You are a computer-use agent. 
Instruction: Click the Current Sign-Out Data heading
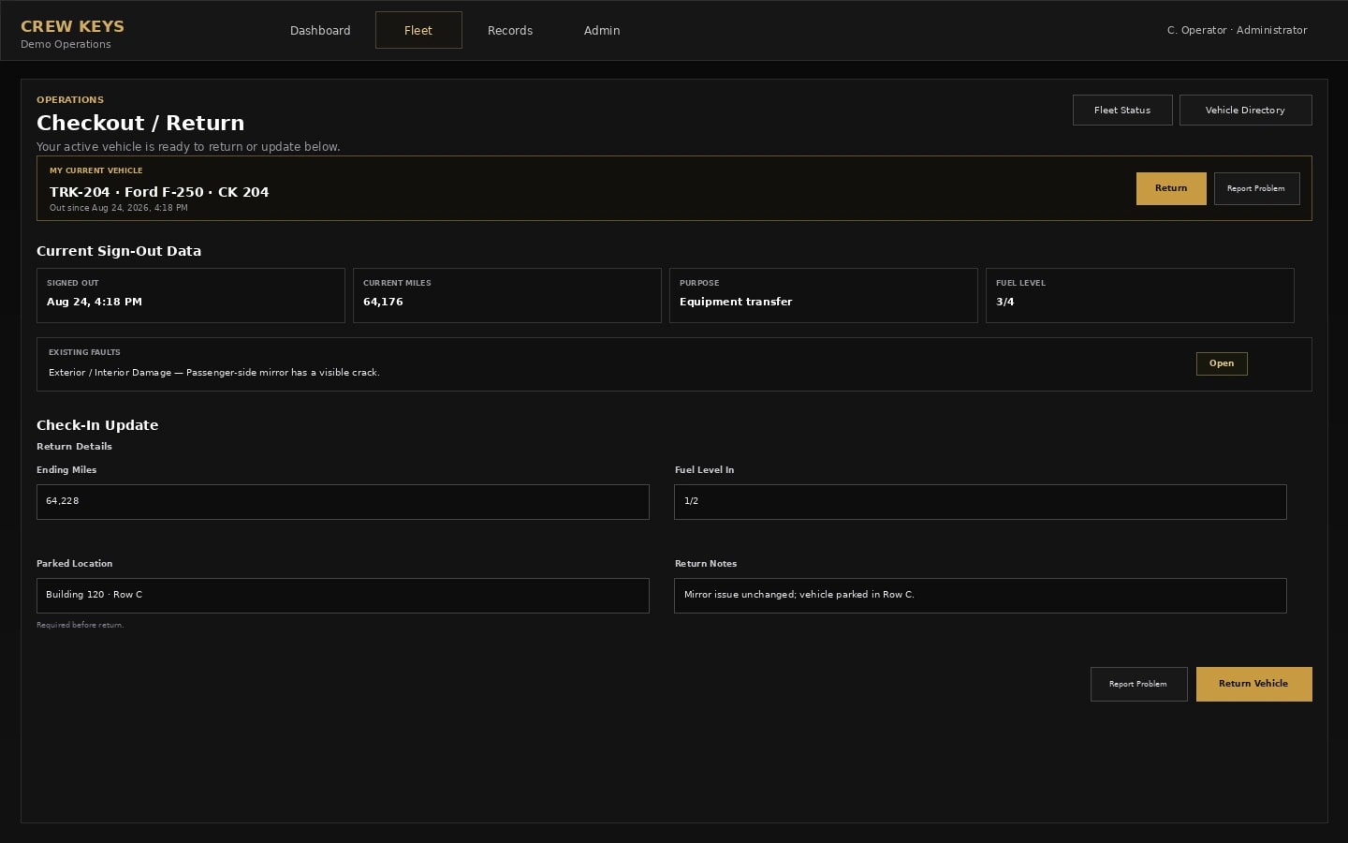(x=119, y=251)
